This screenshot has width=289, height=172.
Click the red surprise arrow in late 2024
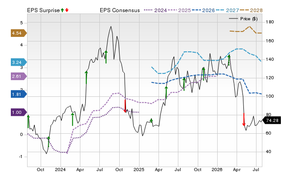pos(125,106)
